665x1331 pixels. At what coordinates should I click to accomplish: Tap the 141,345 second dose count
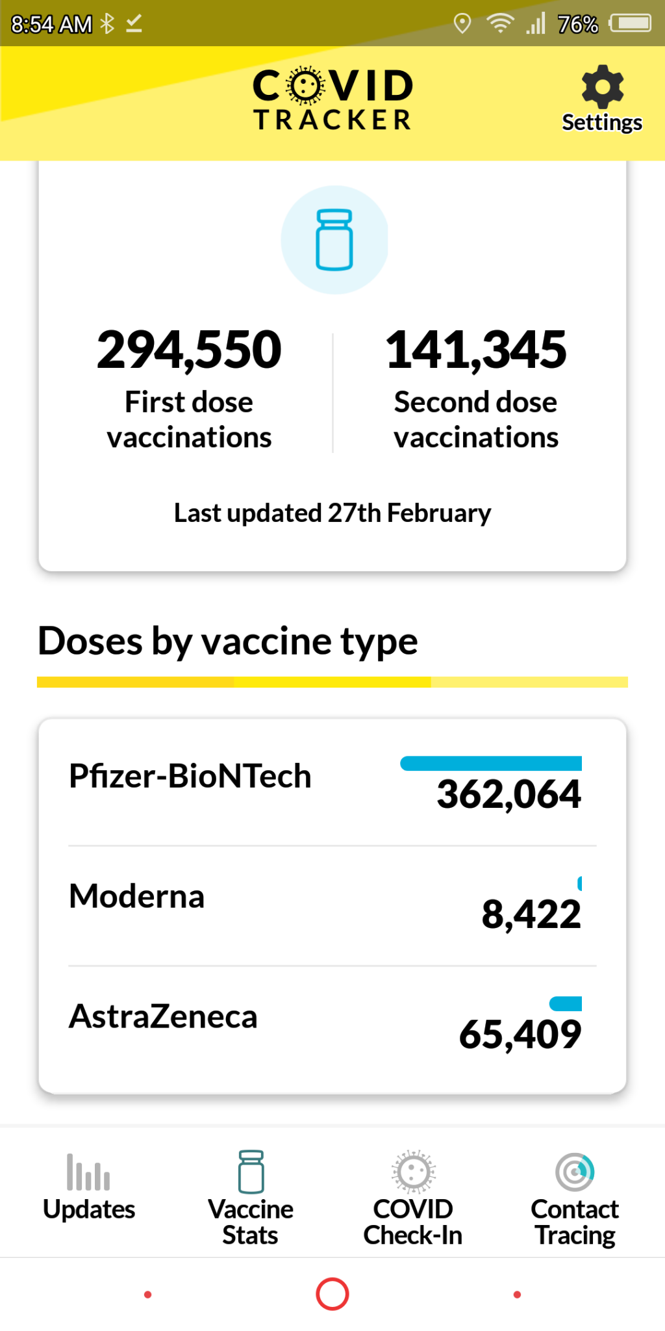(476, 350)
